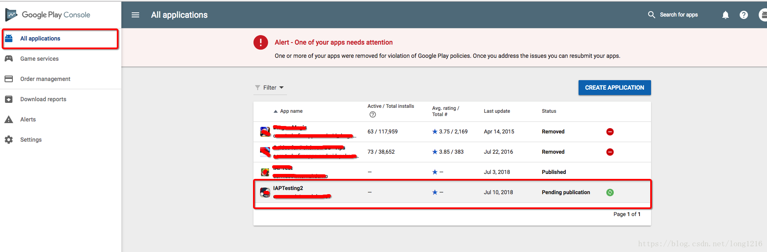Click the All applications Android icon
Viewport: 767px width, 252px height.
click(9, 38)
